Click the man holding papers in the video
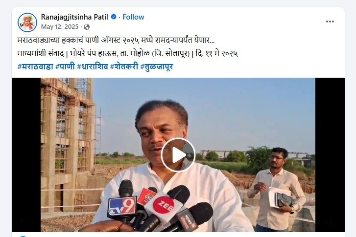356x237 pixels. pyautogui.click(x=276, y=190)
